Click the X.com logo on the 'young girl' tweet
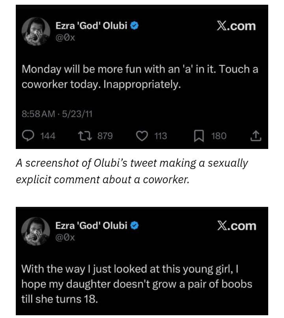 pos(236,226)
